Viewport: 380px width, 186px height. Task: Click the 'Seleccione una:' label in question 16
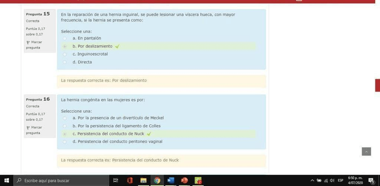[x=77, y=111]
